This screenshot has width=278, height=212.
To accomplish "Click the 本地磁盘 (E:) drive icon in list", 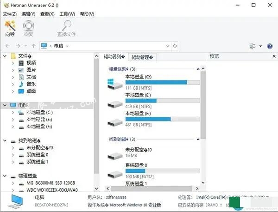I will pos(115,104).
